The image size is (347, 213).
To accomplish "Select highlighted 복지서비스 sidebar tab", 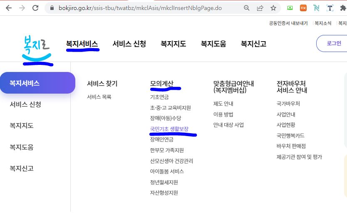I will coord(37,83).
